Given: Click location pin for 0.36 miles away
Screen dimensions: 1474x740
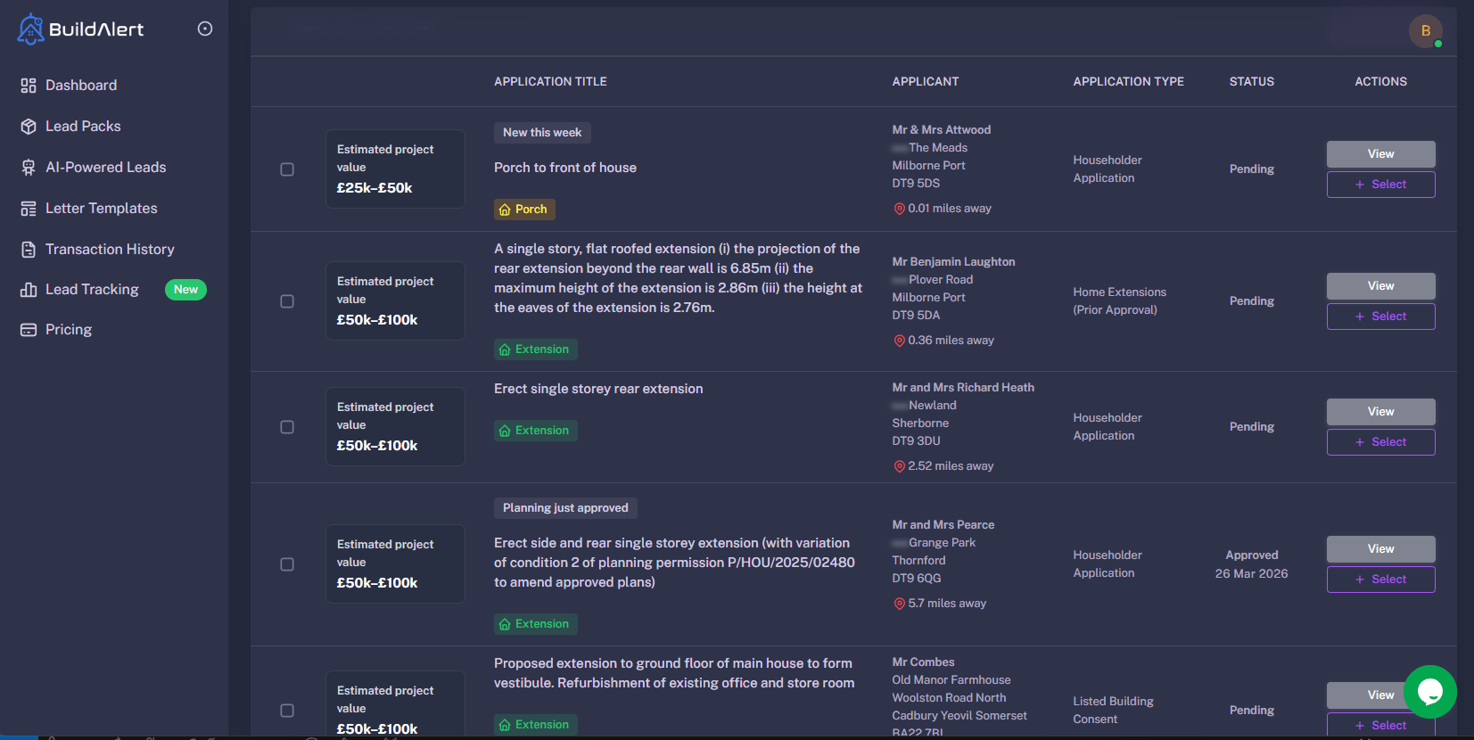Looking at the screenshot, I should [899, 341].
